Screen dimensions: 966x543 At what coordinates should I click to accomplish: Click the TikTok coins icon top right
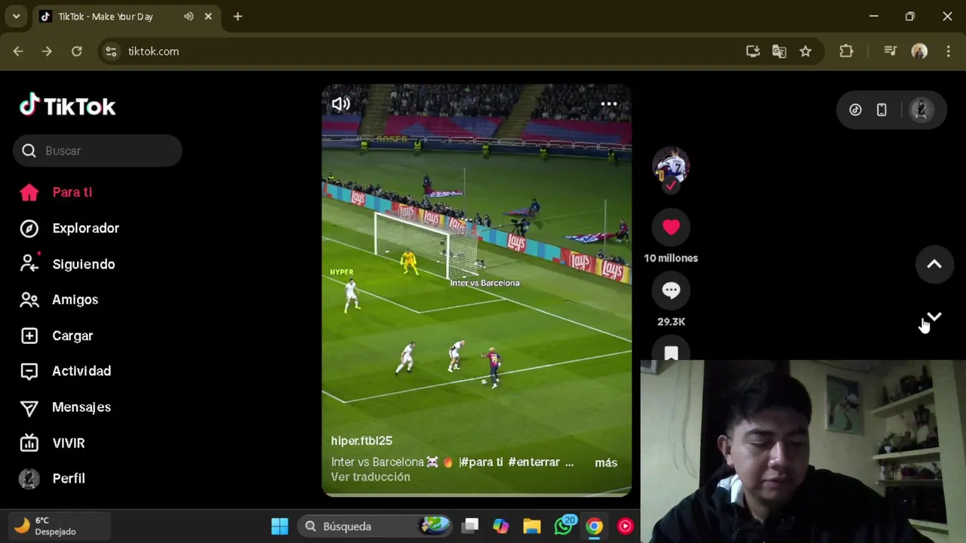click(x=855, y=110)
